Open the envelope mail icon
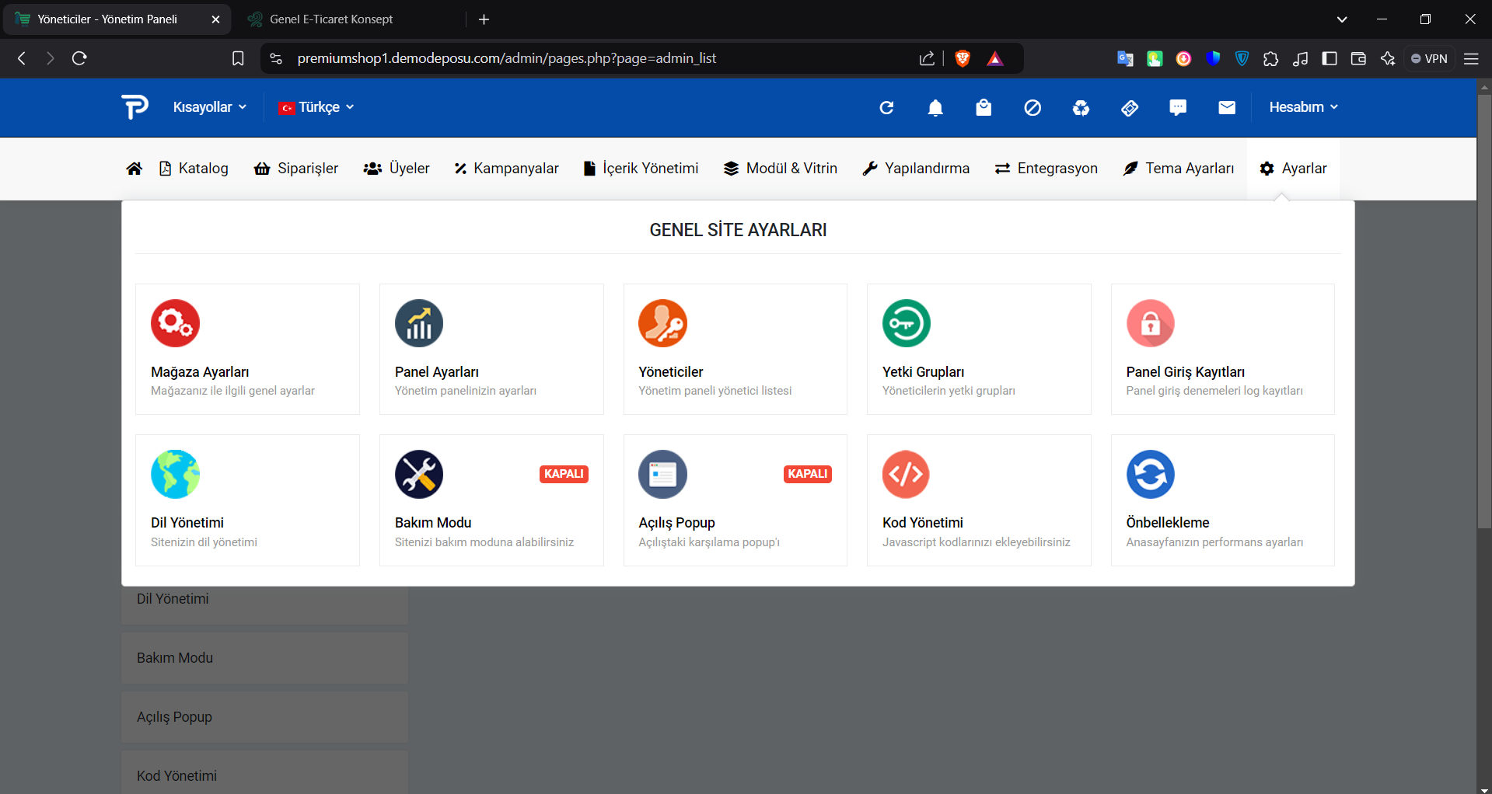 [1226, 108]
